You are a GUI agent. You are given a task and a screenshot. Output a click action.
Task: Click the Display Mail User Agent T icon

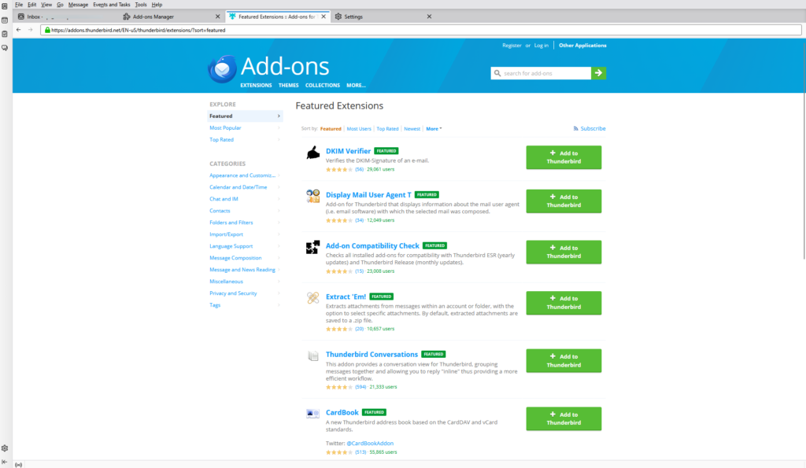[x=312, y=196]
